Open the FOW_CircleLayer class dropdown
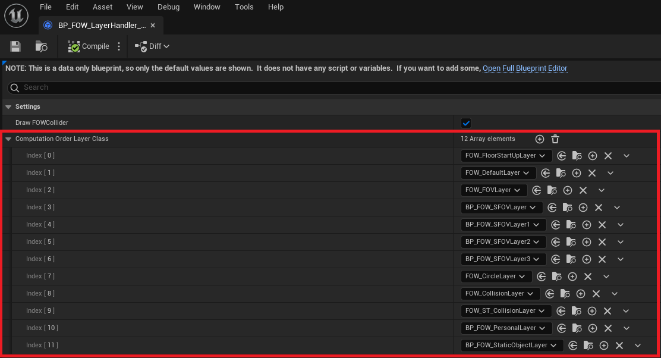The height and width of the screenshot is (358, 661). (x=496, y=277)
